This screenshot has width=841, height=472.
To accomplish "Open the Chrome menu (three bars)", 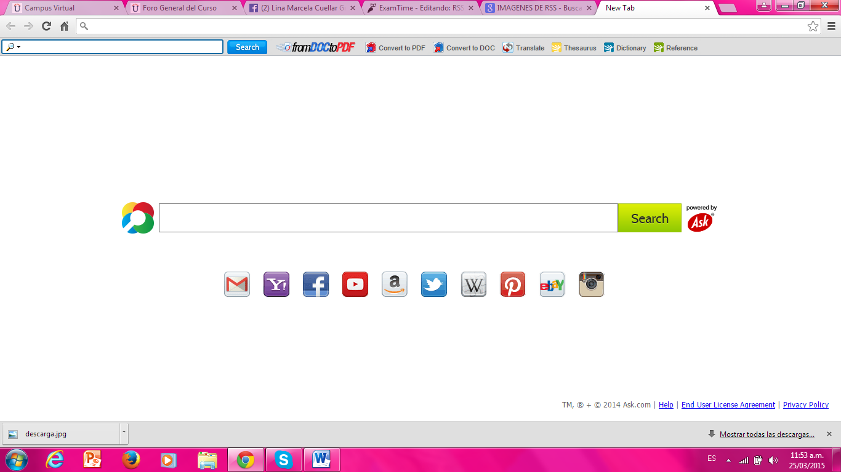I will [x=831, y=26].
